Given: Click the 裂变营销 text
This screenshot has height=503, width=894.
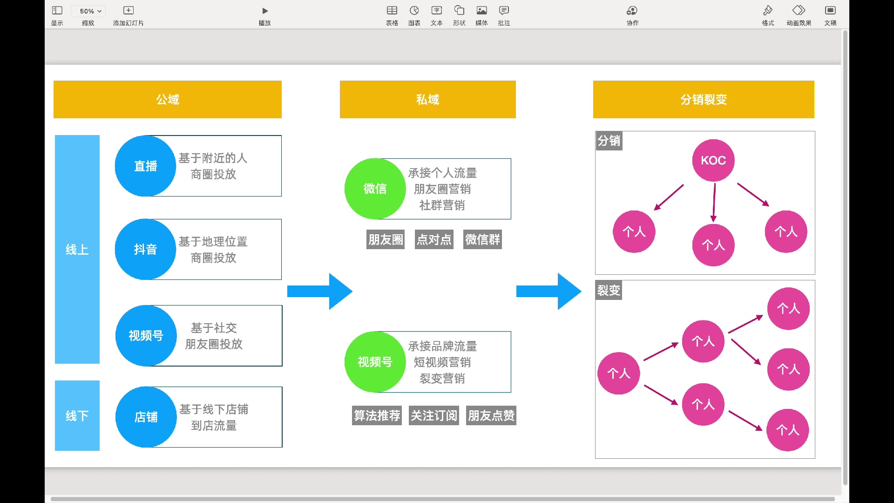Looking at the screenshot, I should pos(442,378).
